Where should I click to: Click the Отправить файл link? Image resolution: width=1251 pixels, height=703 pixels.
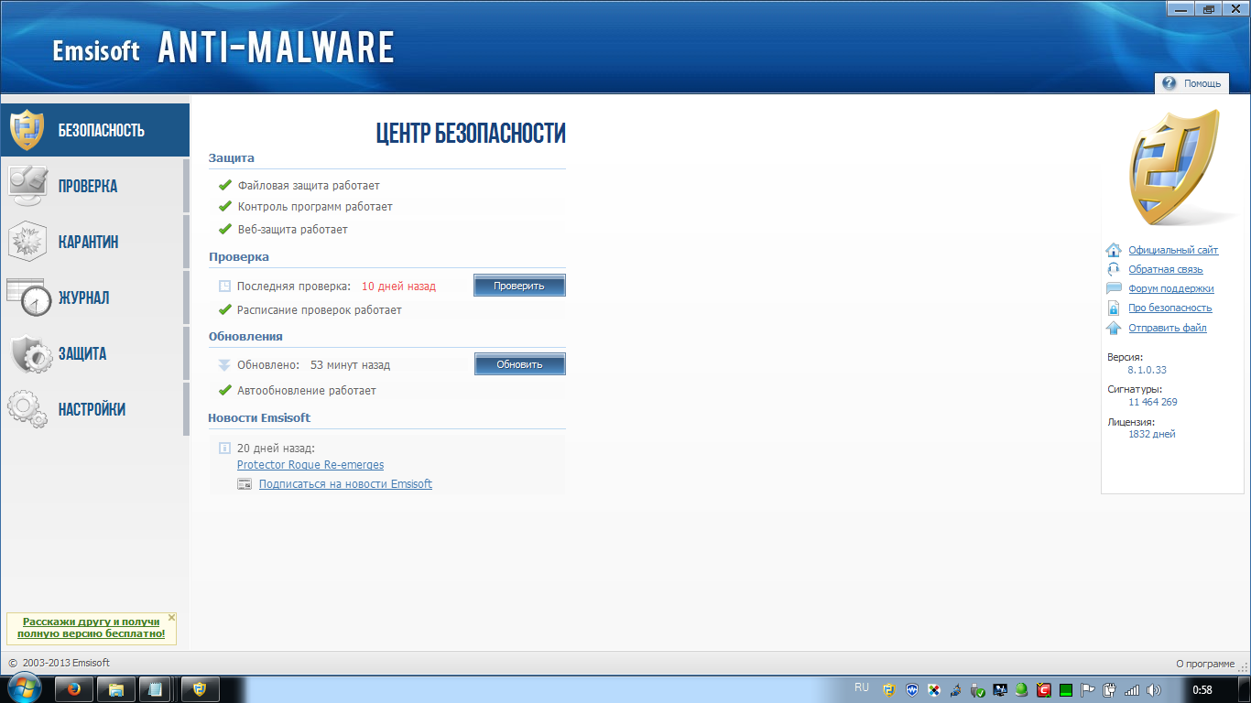pyautogui.click(x=1168, y=328)
